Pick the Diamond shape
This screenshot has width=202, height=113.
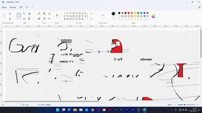tap(65, 16)
